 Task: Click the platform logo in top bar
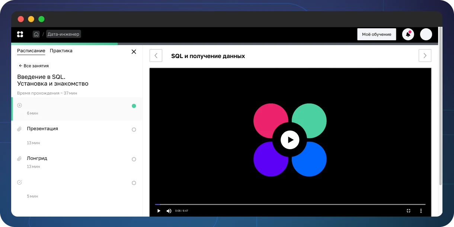click(20, 34)
